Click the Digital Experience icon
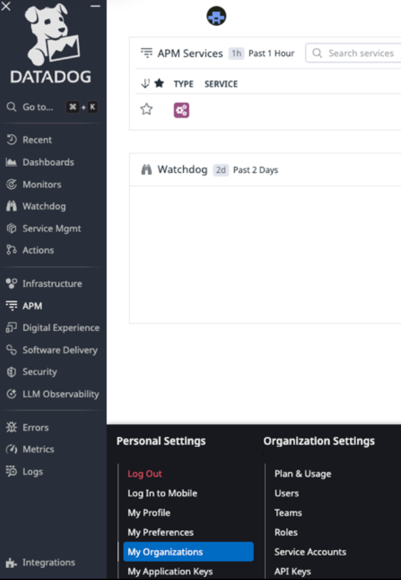 (x=11, y=327)
